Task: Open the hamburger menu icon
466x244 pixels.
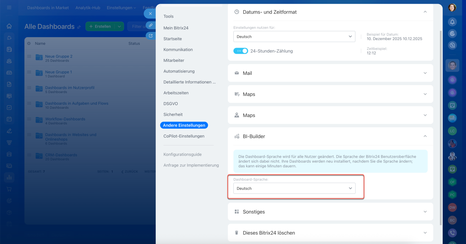Action: 9,7
